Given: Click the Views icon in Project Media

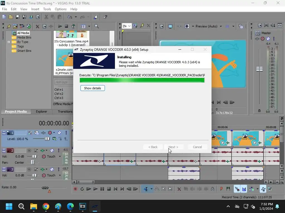Looking at the screenshot, I should pyautogui.click(x=83, y=26).
